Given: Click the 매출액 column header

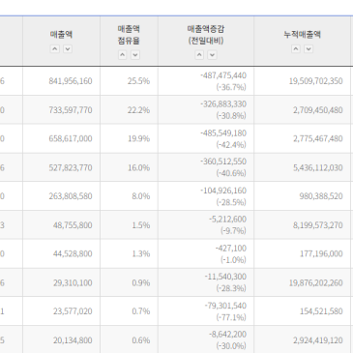Looking at the screenshot, I should tap(61, 35).
